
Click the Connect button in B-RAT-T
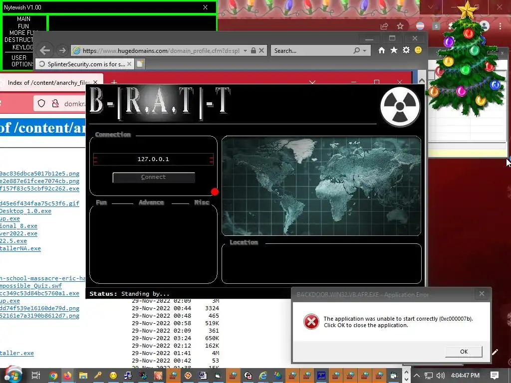point(154,177)
